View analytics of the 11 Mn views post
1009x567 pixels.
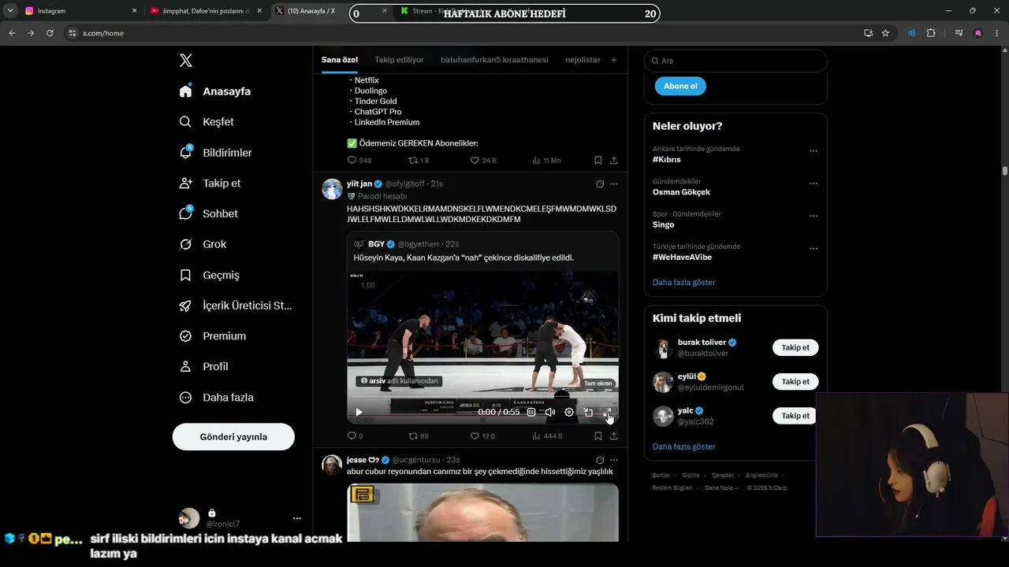546,161
